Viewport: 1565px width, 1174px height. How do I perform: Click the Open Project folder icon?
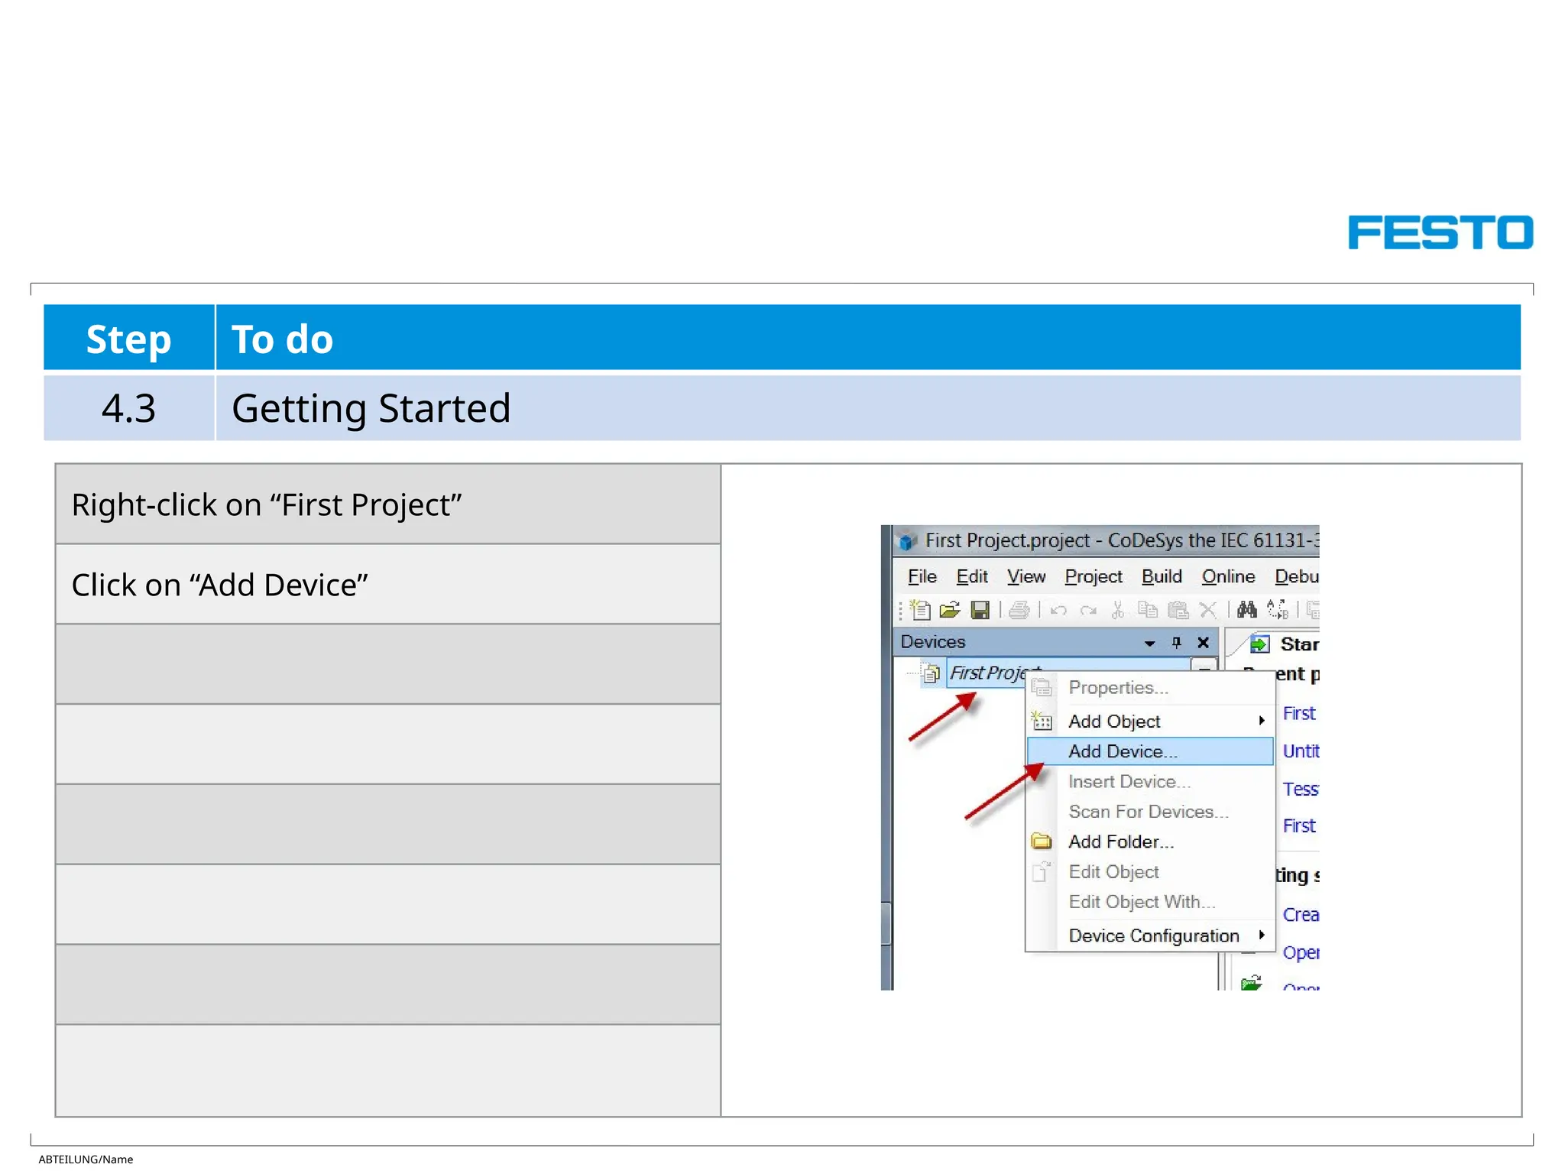[x=950, y=610]
